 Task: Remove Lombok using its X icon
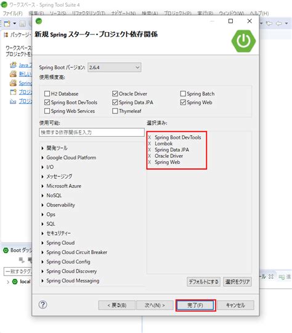(150, 144)
